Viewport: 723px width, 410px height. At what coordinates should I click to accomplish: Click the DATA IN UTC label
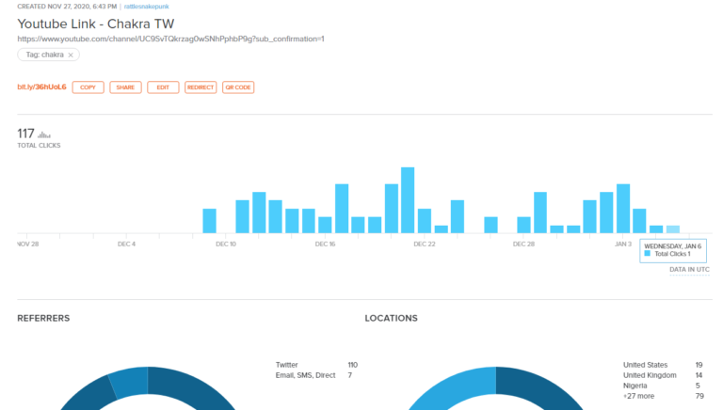tap(689, 269)
